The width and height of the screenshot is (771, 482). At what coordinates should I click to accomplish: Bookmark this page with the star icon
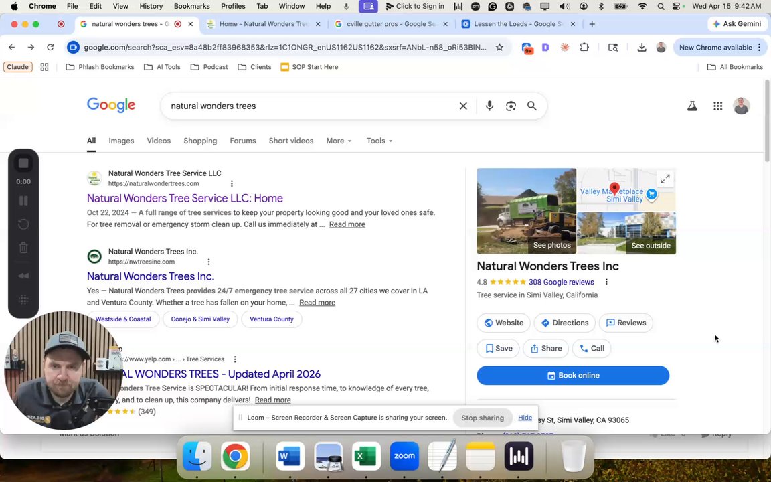(499, 48)
